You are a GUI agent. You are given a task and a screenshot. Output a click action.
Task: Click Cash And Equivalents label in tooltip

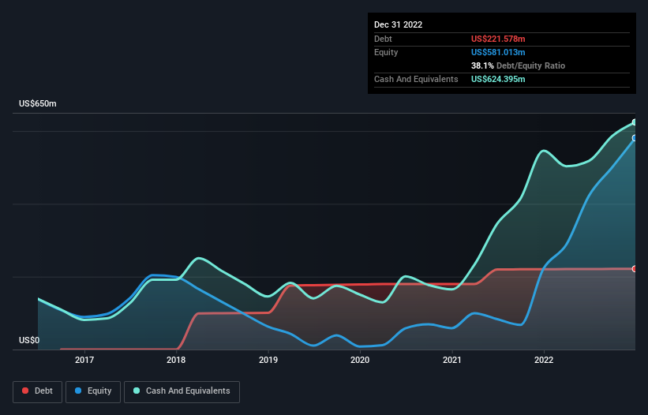point(416,79)
